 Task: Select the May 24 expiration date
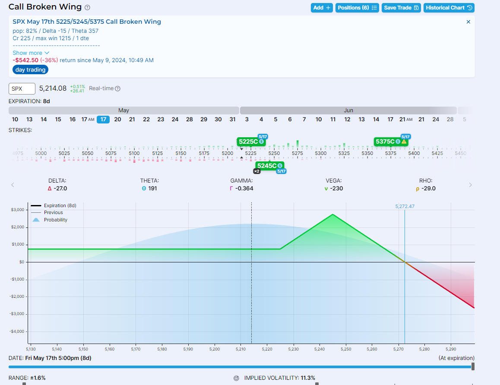pos(175,120)
